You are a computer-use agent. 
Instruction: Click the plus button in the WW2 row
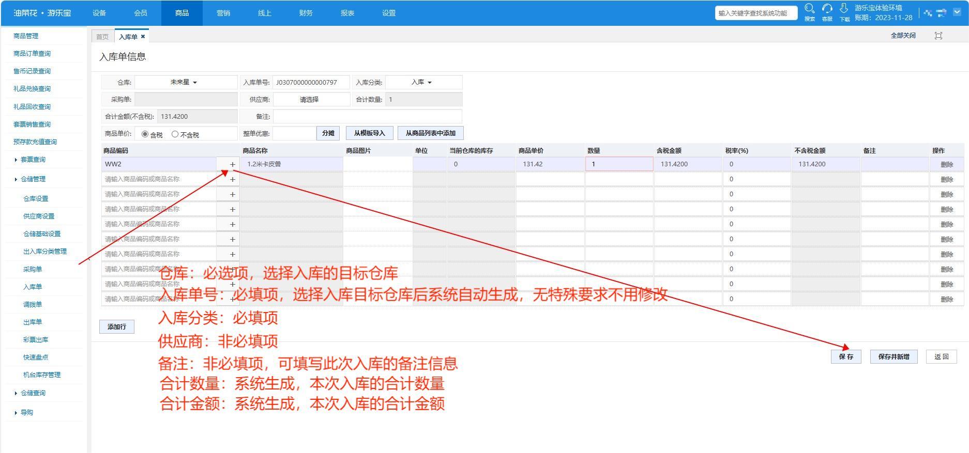232,164
